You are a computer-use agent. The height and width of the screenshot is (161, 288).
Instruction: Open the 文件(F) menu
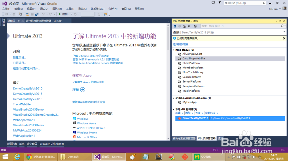point(6,9)
